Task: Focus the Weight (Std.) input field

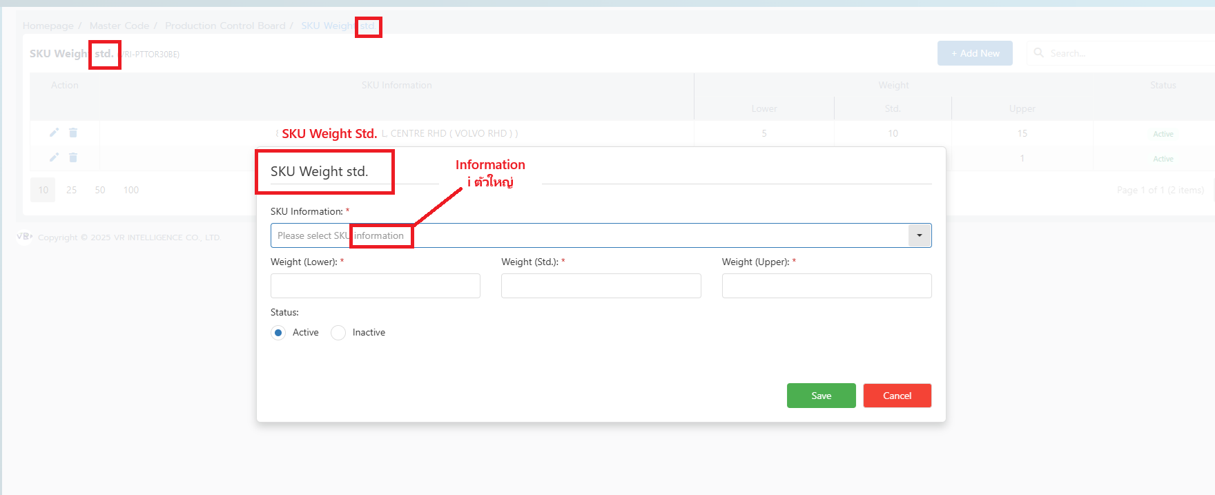Action: coord(601,286)
